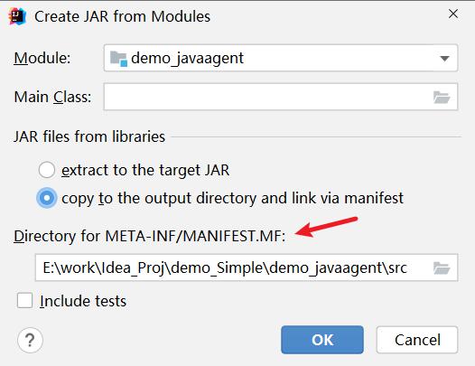Viewport: 475px width, 366px height.
Task: Click the Cancel button
Action: (417, 340)
